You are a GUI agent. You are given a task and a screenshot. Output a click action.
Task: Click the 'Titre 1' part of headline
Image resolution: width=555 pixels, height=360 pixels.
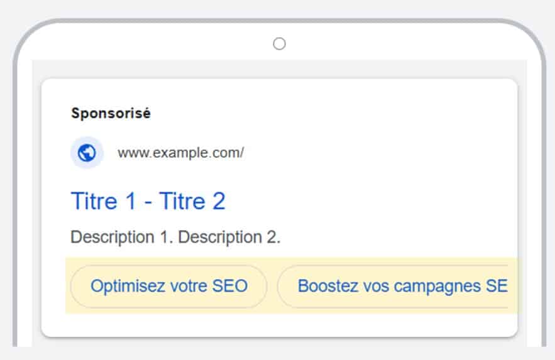(x=103, y=201)
